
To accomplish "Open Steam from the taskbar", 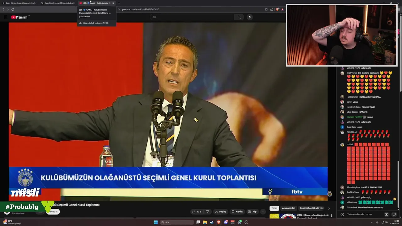I will click(x=212, y=222).
